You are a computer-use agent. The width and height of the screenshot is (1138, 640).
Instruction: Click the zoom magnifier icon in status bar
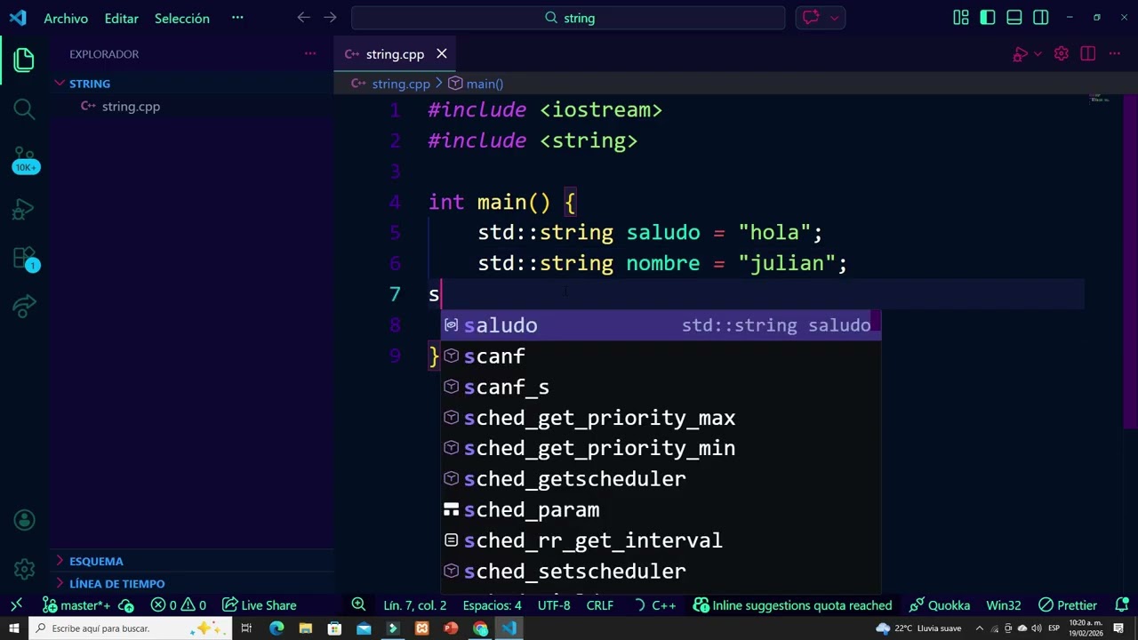pyautogui.click(x=358, y=605)
